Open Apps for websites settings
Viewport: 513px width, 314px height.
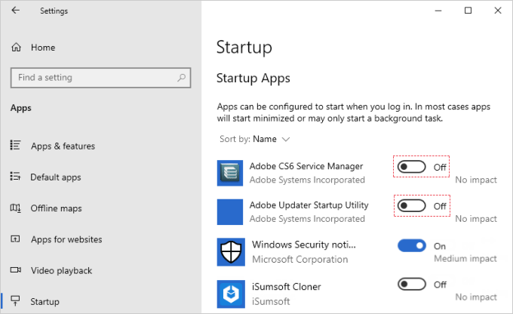coord(66,239)
